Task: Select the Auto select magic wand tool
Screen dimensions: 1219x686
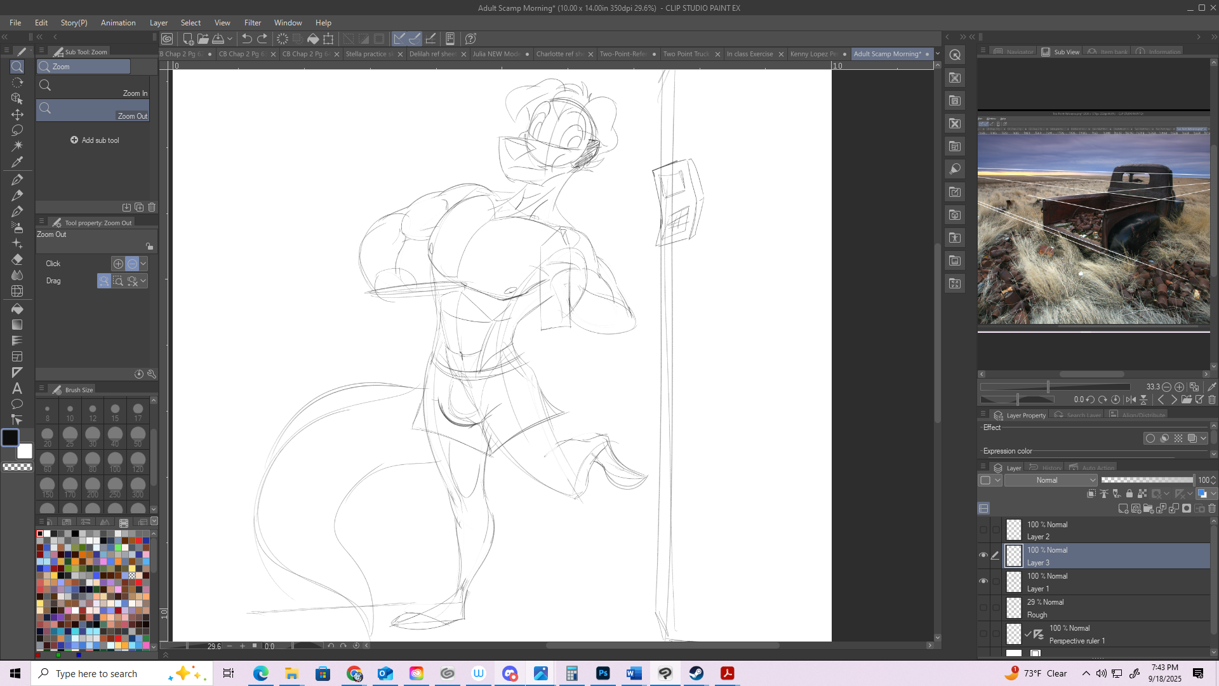Action: click(17, 146)
